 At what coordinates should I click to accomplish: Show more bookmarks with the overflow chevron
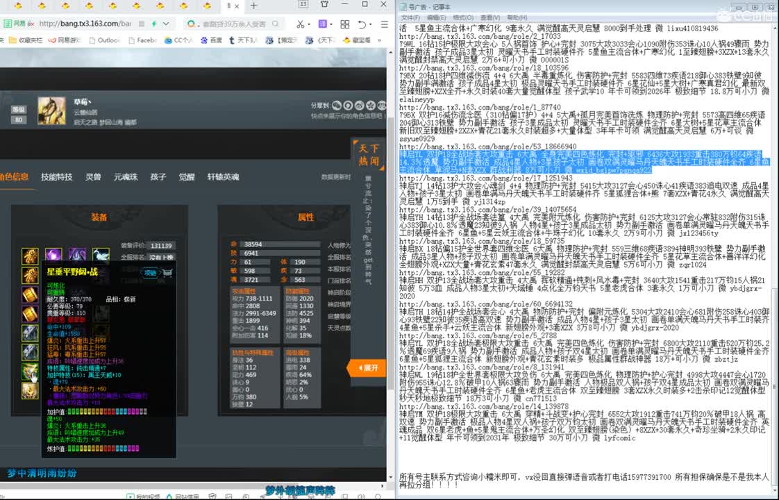[x=380, y=40]
